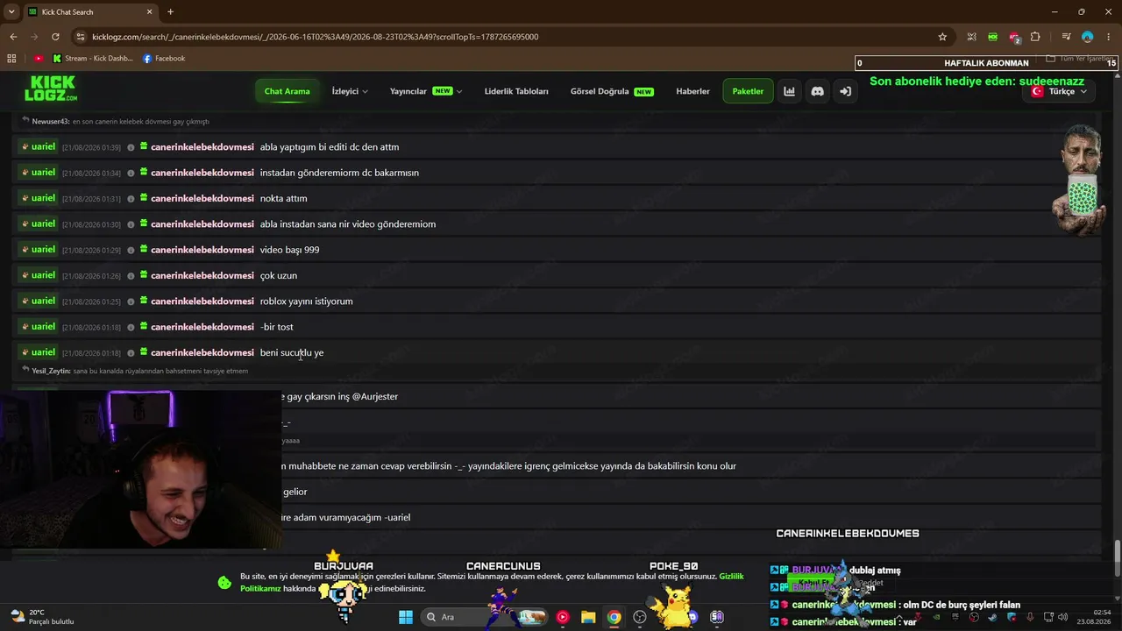This screenshot has height=631, width=1122.
Task: Open user canerinkelebekdovmesi on 'çok uzun' row
Action: tap(202, 275)
